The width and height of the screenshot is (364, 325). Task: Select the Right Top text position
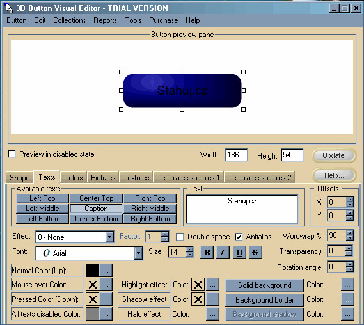[150, 198]
